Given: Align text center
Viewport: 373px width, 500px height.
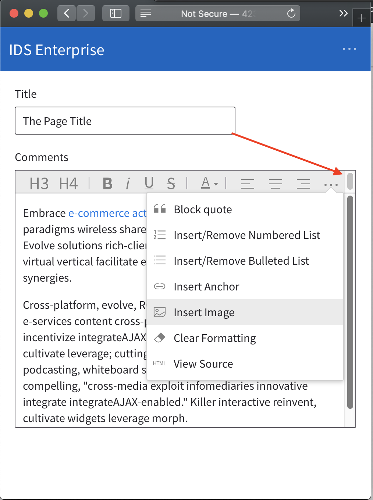Looking at the screenshot, I should (276, 183).
